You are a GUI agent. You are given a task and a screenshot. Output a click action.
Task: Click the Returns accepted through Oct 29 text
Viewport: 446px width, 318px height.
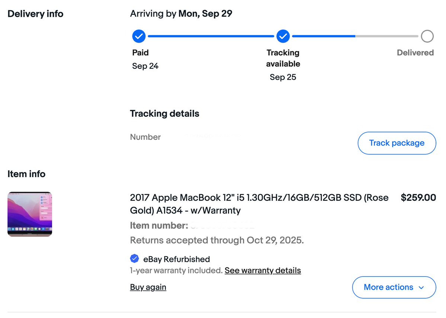217,240
